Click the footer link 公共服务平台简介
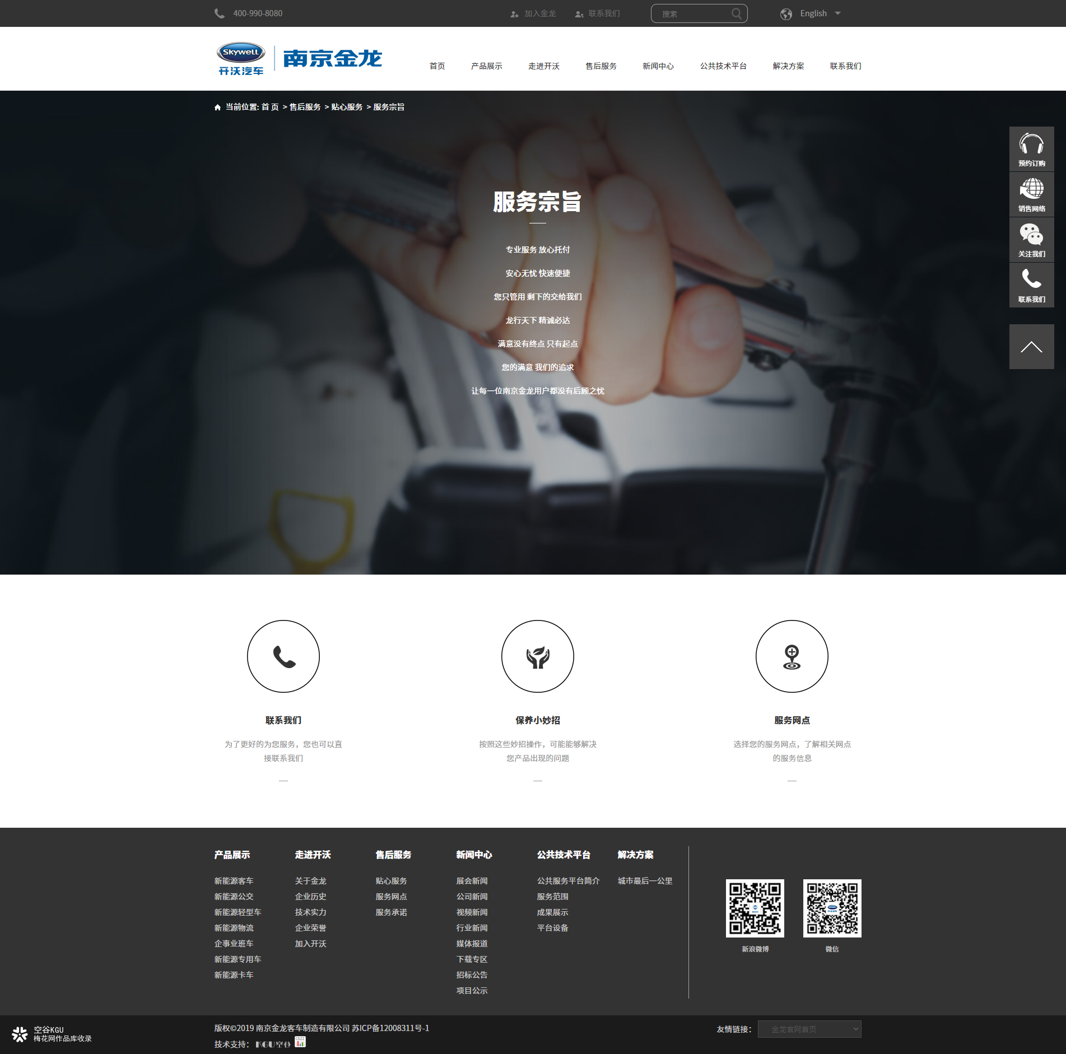Viewport: 1066px width, 1054px height. 569,881
